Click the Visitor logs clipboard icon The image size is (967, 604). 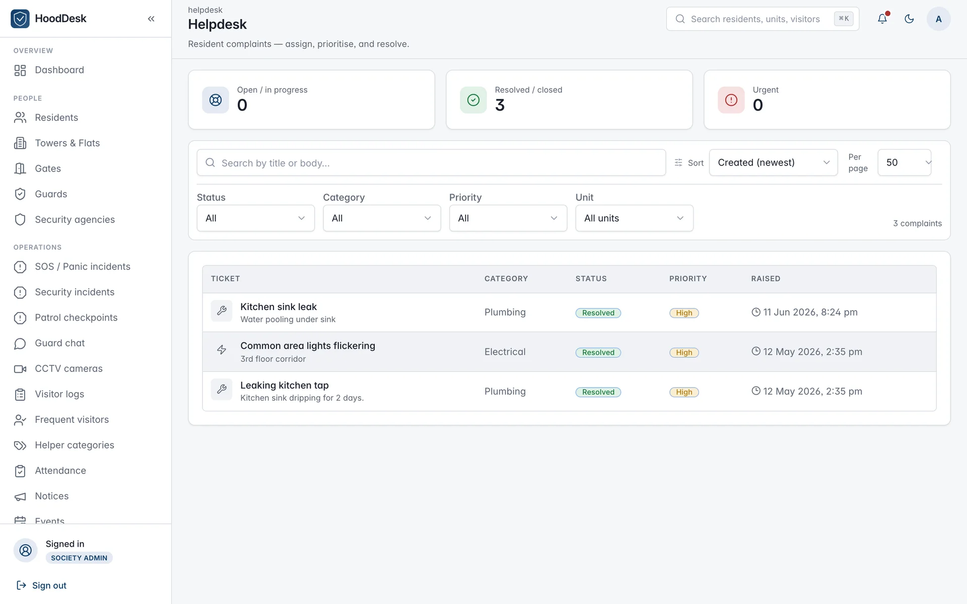[x=20, y=395]
